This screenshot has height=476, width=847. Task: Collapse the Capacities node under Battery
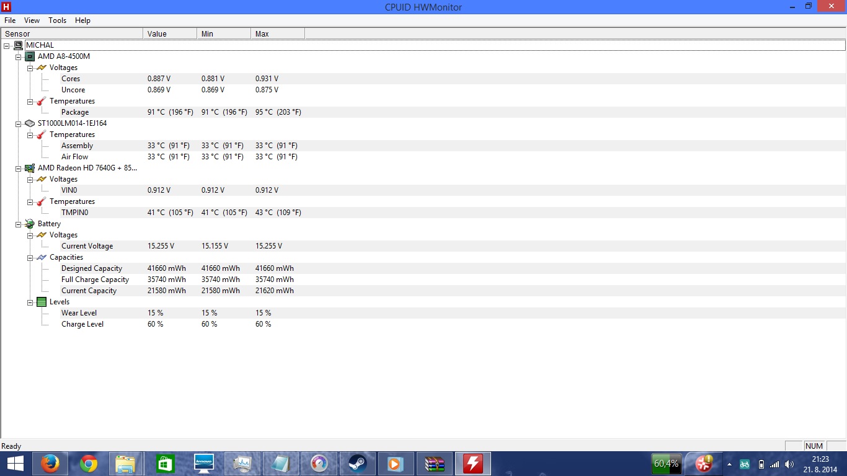30,257
